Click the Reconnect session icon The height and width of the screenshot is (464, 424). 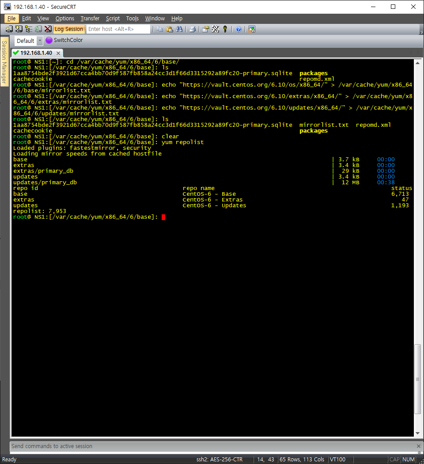click(38, 29)
